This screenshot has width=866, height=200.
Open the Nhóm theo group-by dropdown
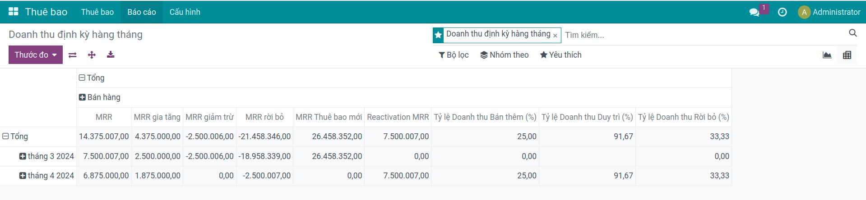tap(505, 55)
